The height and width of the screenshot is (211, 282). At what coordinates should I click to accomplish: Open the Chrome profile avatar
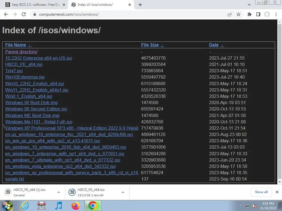point(267,14)
